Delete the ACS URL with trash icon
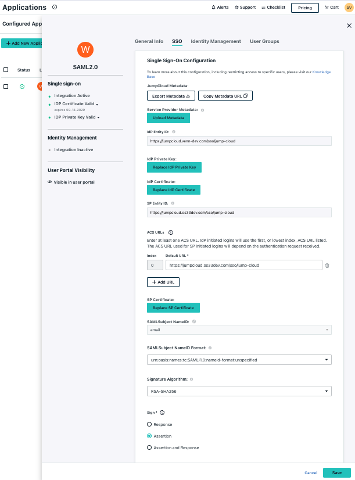The width and height of the screenshot is (355, 480). pyautogui.click(x=327, y=266)
